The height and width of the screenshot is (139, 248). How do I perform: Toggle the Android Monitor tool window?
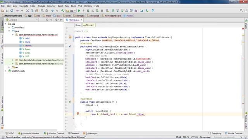[x=29, y=133]
